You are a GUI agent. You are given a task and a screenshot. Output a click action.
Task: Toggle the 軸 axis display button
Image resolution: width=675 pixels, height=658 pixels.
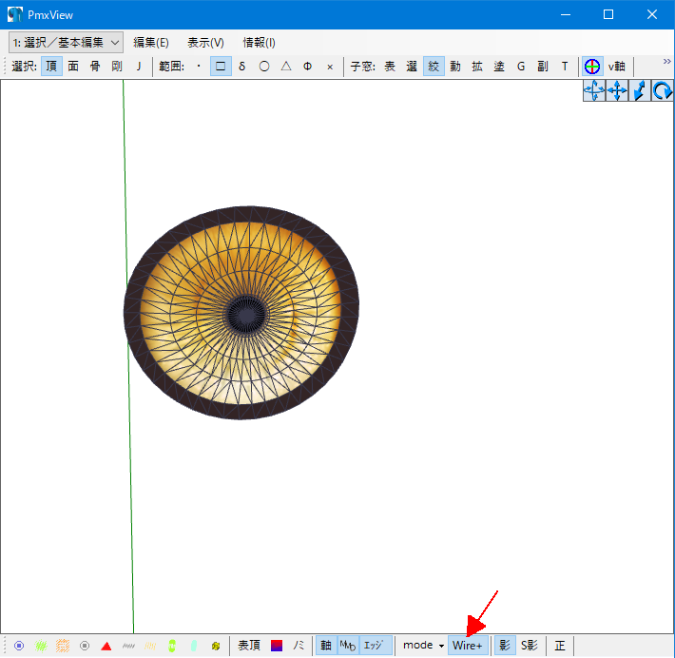click(326, 646)
